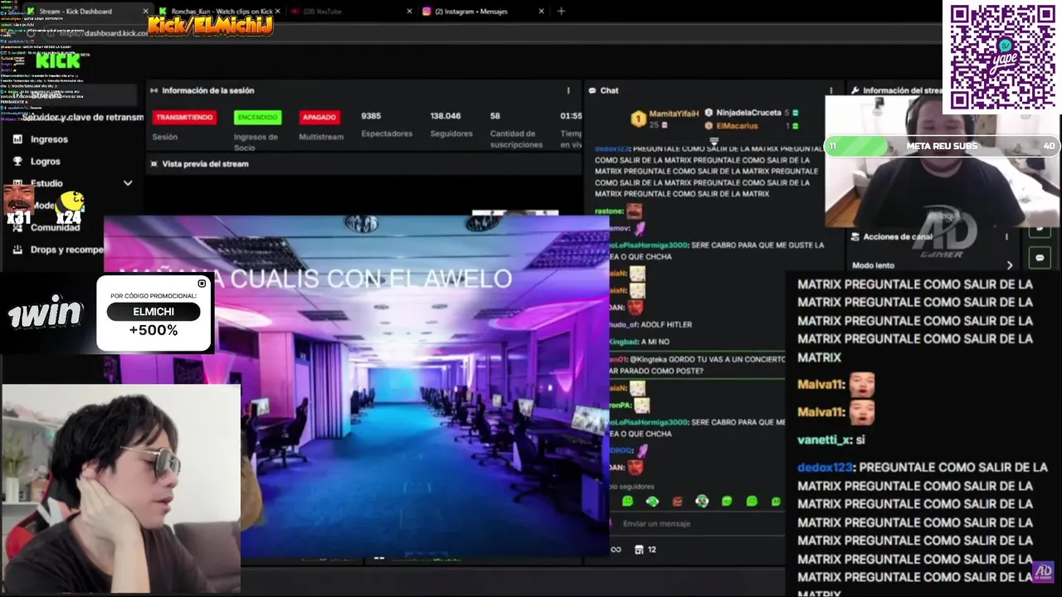Click username rastone in chat

(608, 211)
